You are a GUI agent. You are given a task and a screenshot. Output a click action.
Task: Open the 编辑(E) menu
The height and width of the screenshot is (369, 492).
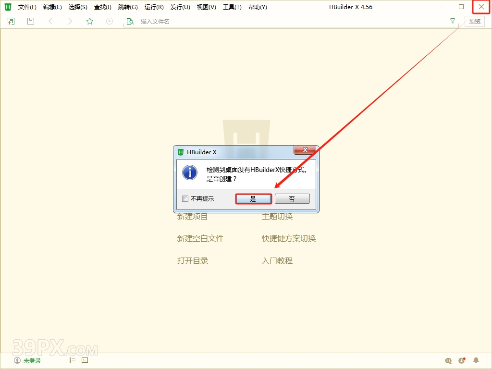click(52, 7)
